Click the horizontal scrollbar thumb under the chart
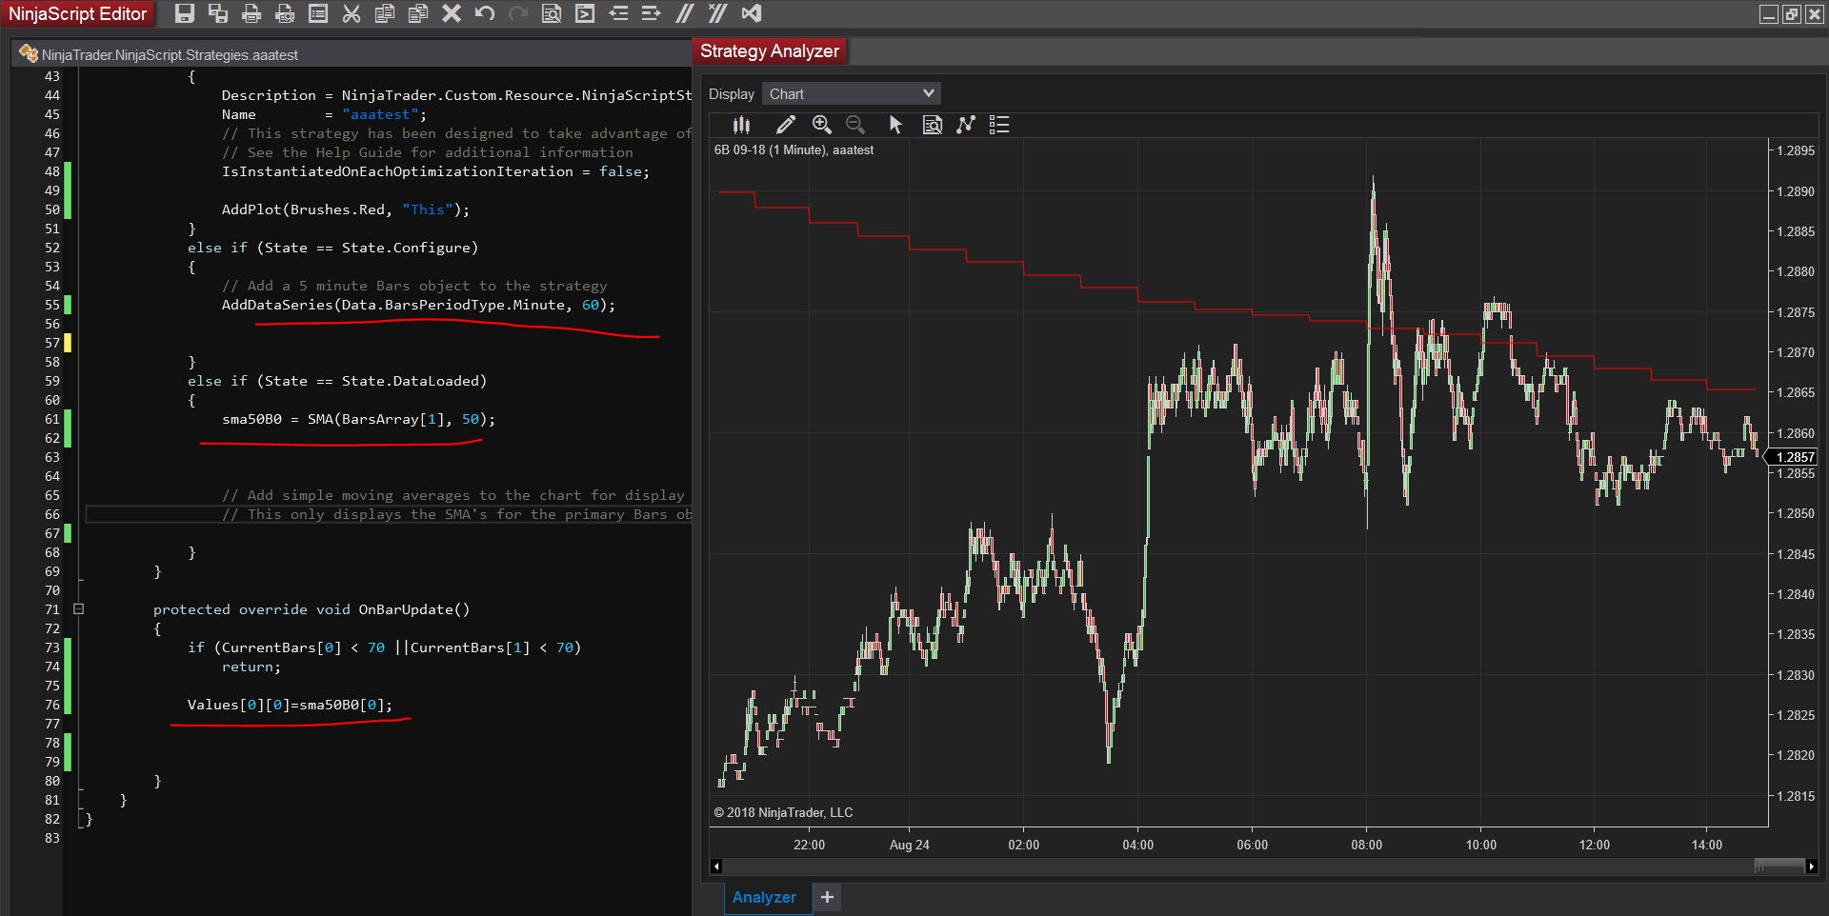 [1779, 866]
